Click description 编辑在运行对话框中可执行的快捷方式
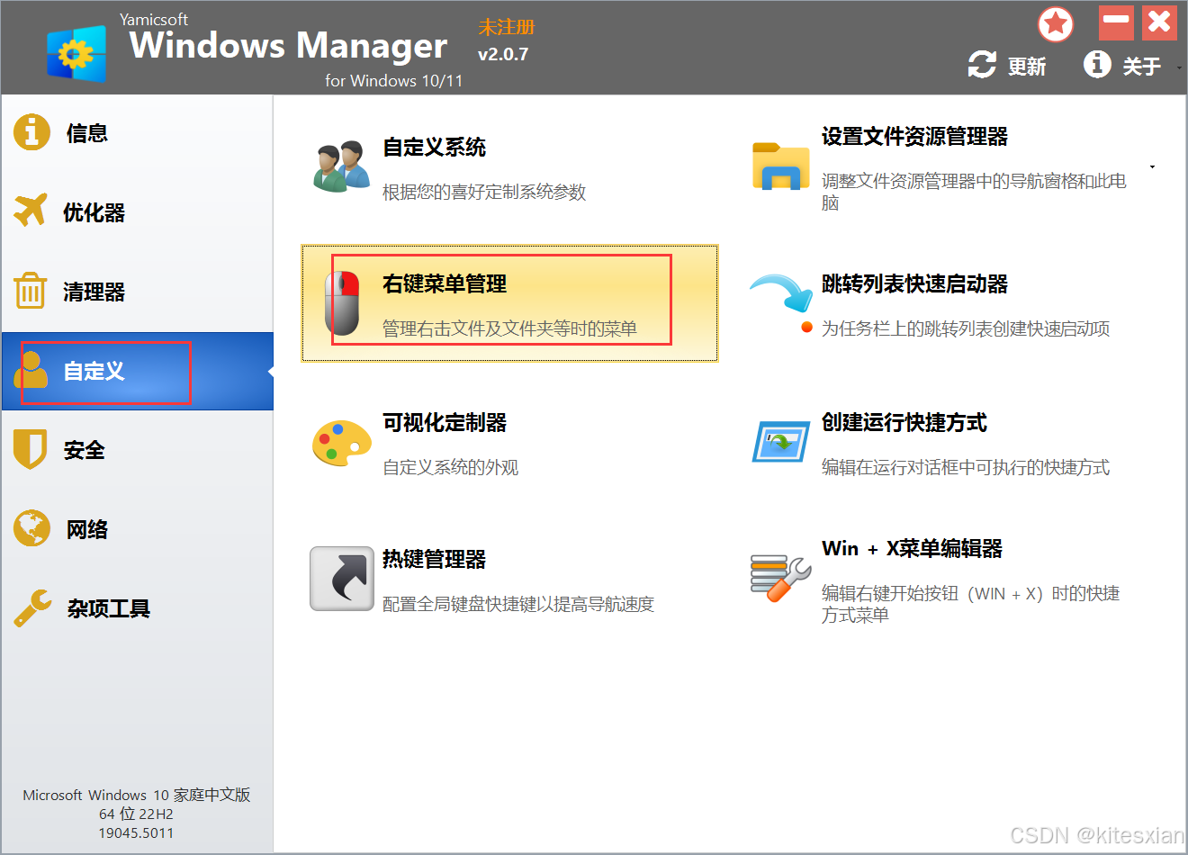Image resolution: width=1188 pixels, height=855 pixels. coord(966,467)
